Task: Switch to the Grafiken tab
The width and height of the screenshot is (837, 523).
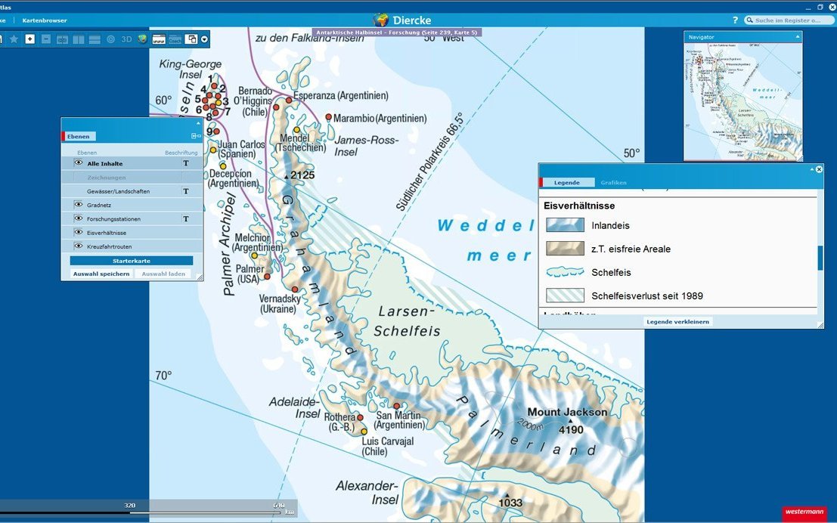Action: pyautogui.click(x=613, y=183)
